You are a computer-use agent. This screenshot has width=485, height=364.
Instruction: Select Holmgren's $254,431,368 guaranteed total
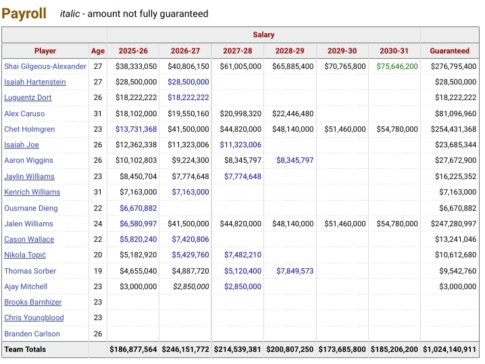pyautogui.click(x=453, y=129)
